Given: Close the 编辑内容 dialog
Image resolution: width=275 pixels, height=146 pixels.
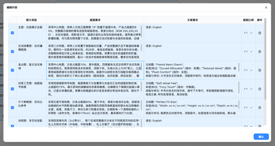Looking at the screenshot, I should coord(266,8).
